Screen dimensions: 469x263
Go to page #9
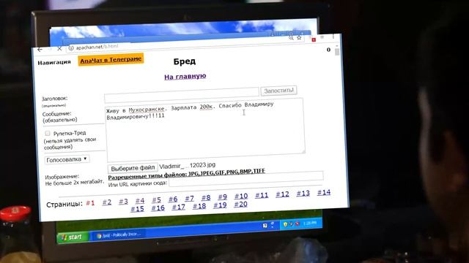[x=223, y=197]
